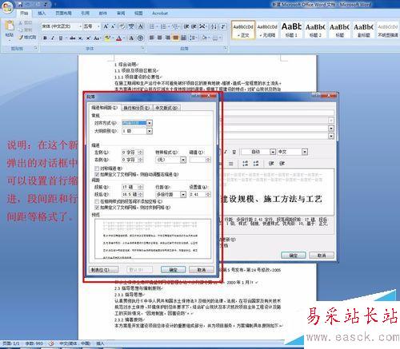Screen dimensions: 400x349
Task: Click decrease indent icon in ribbon
Action: click(186, 26)
